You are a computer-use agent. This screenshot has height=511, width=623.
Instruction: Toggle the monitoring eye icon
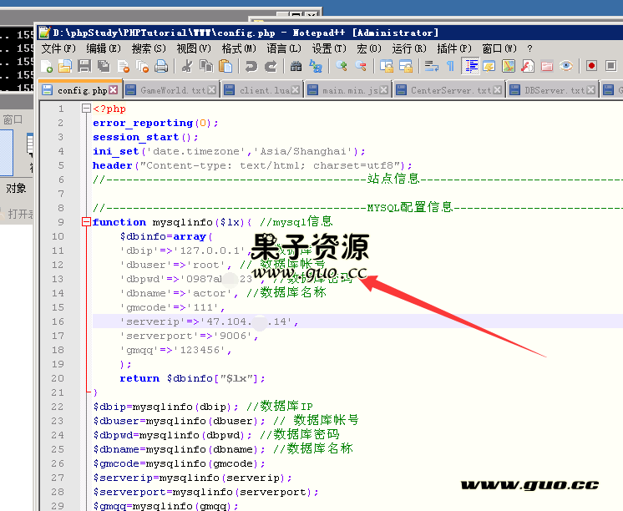pos(566,66)
